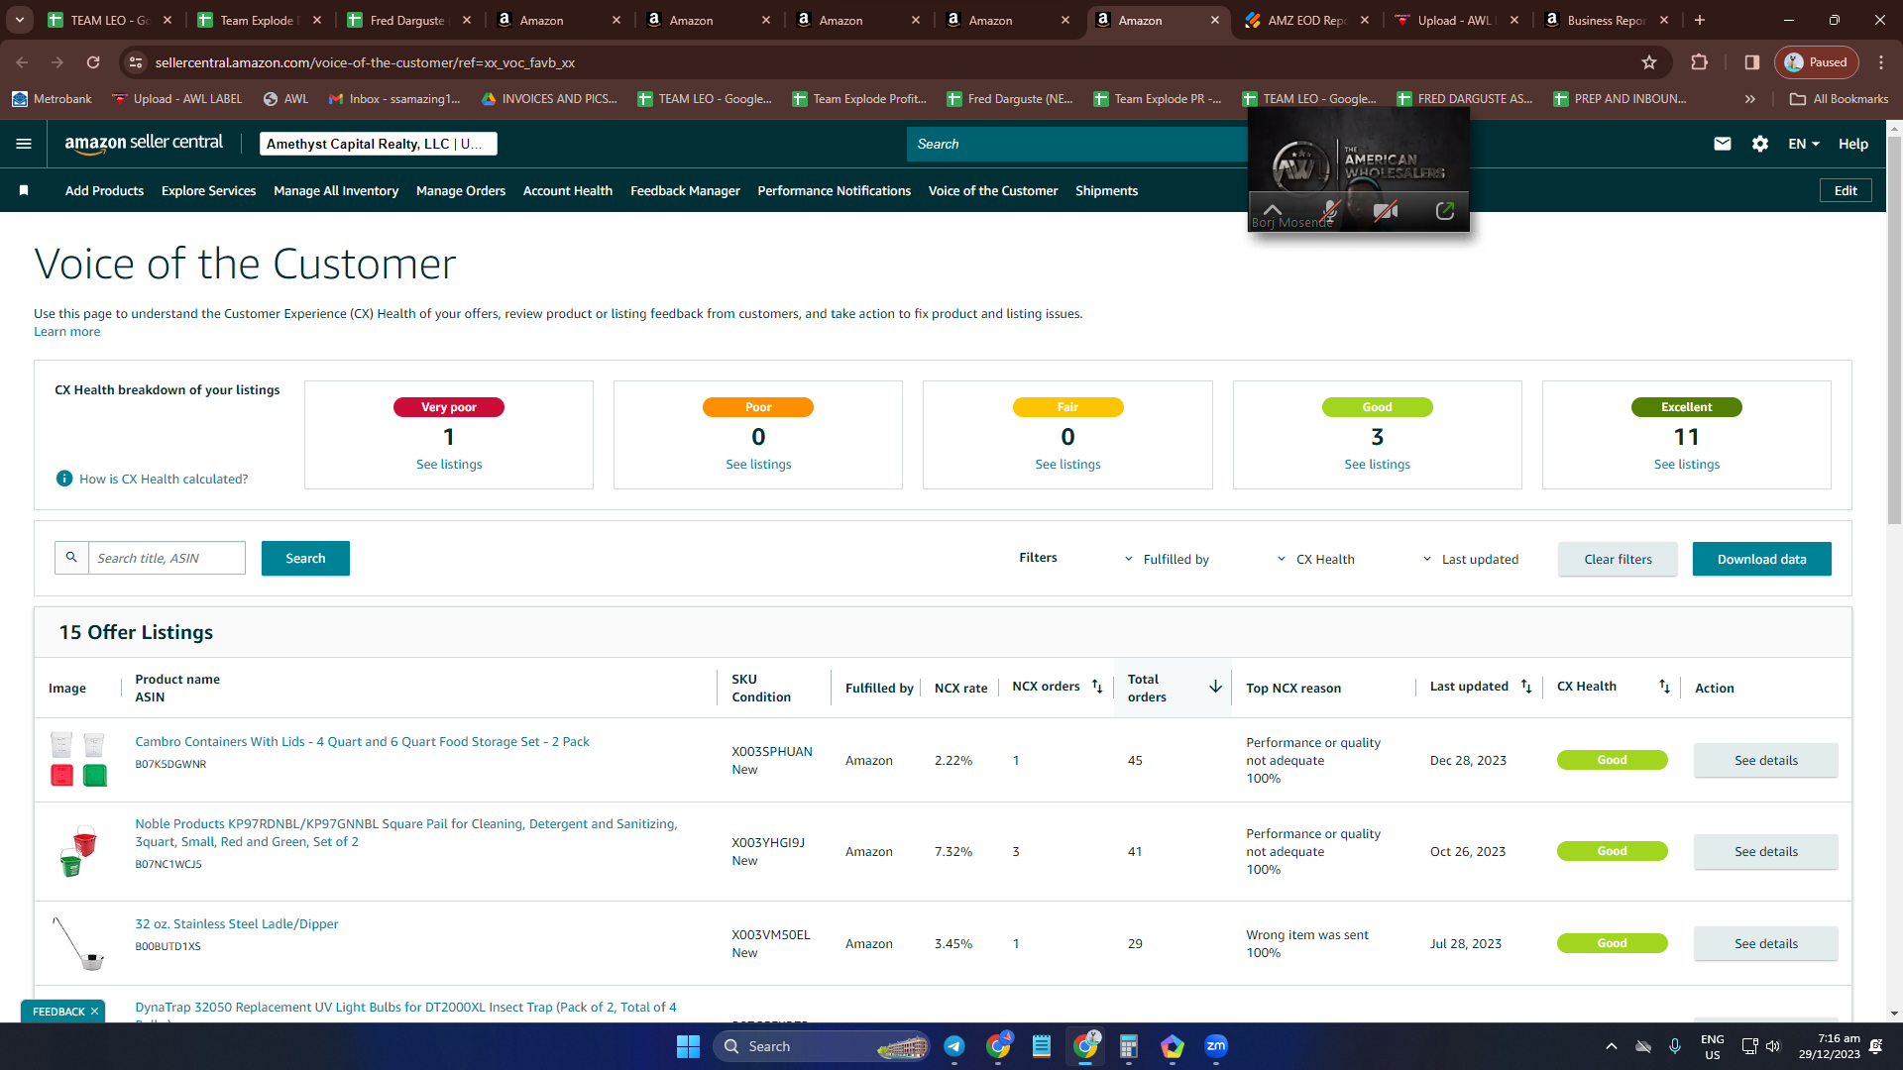
Task: See listings under Excellent CX Health
Action: coord(1686,464)
